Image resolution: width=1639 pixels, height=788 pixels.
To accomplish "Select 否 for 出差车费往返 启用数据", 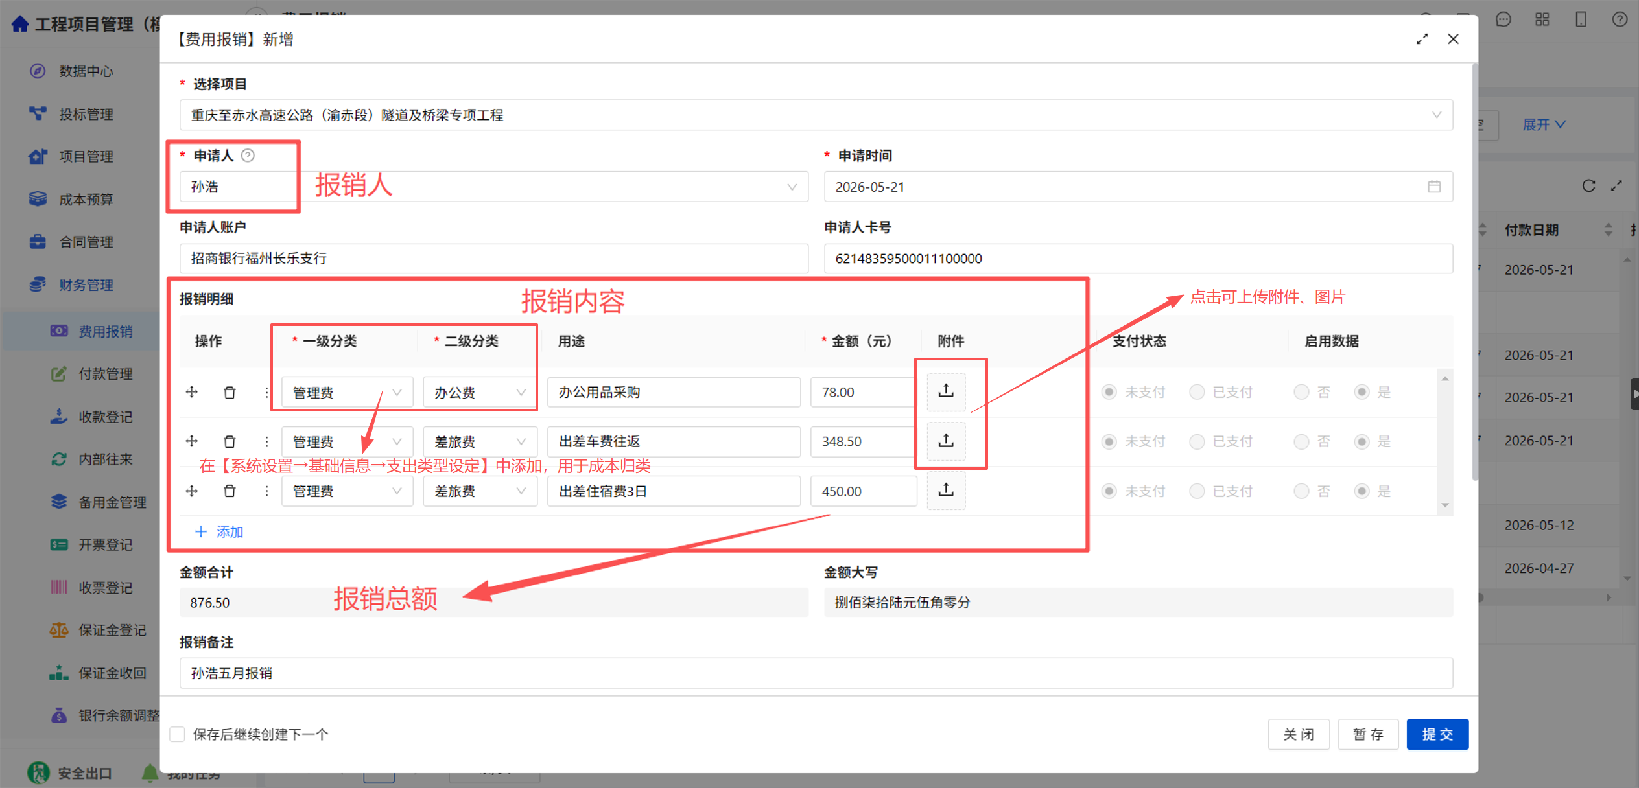I will click(x=1301, y=441).
